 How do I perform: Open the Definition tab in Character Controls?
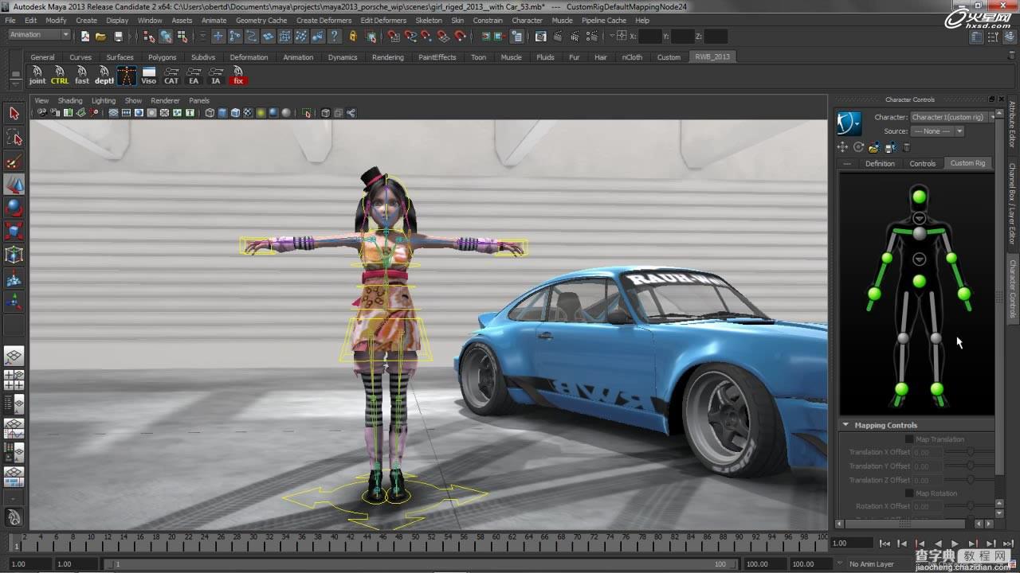point(880,163)
